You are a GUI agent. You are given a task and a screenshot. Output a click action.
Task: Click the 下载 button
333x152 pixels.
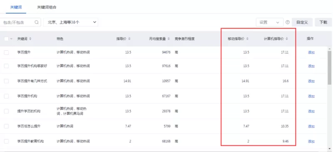(323, 22)
